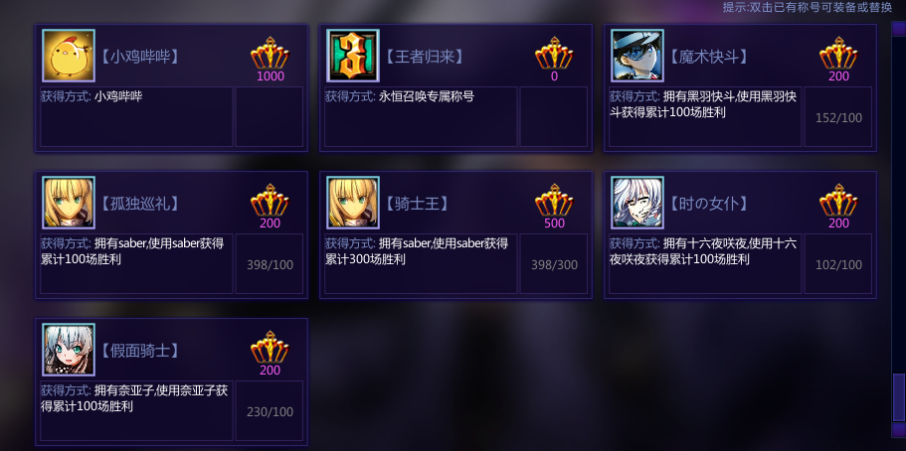Click the vertical scrollbar thumb
Screen dimensions: 906x451
[x=898, y=397]
